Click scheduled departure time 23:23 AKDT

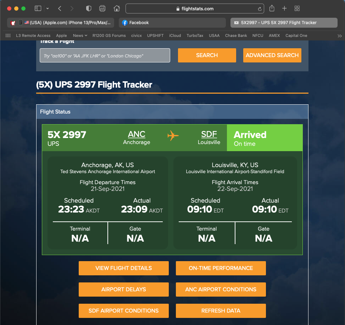pyautogui.click(x=79, y=209)
